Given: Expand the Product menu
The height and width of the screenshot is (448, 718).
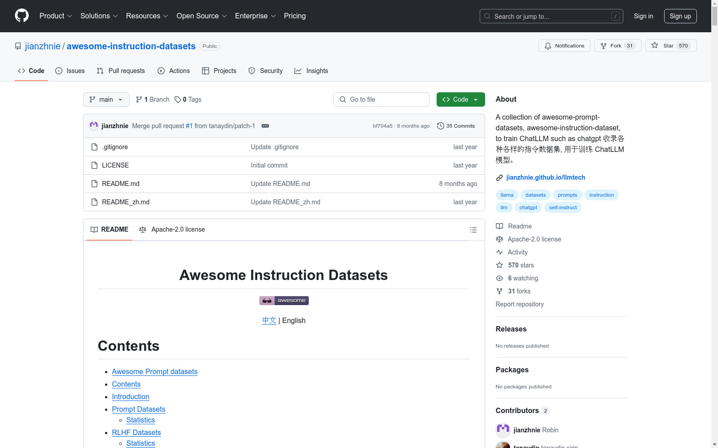Looking at the screenshot, I should (x=56, y=16).
